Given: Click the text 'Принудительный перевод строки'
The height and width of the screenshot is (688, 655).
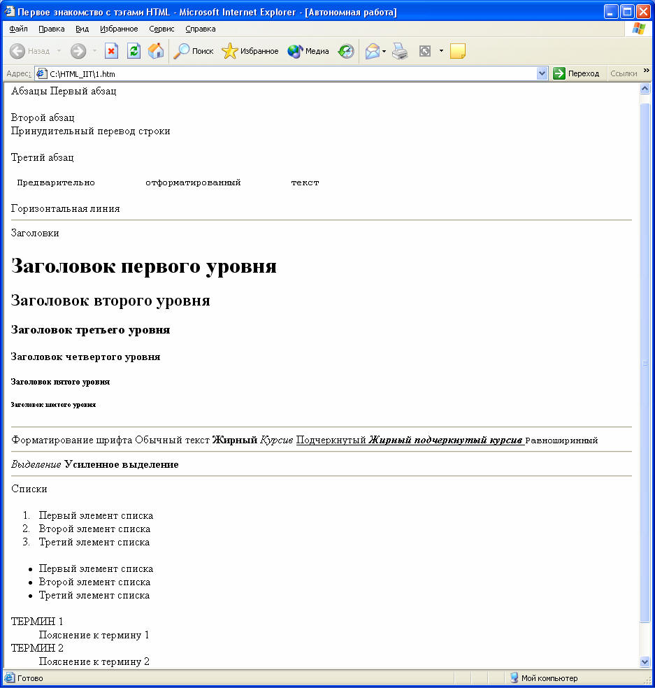Looking at the screenshot, I should [91, 131].
